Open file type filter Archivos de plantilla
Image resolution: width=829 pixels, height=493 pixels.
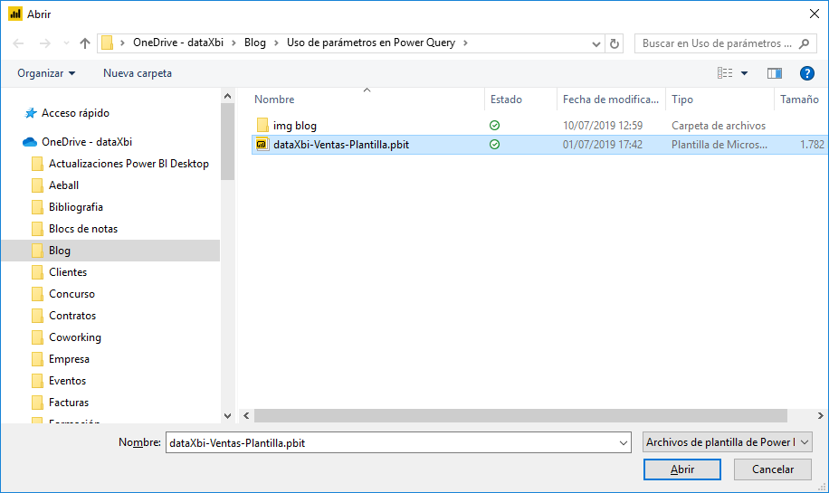pyautogui.click(x=728, y=442)
